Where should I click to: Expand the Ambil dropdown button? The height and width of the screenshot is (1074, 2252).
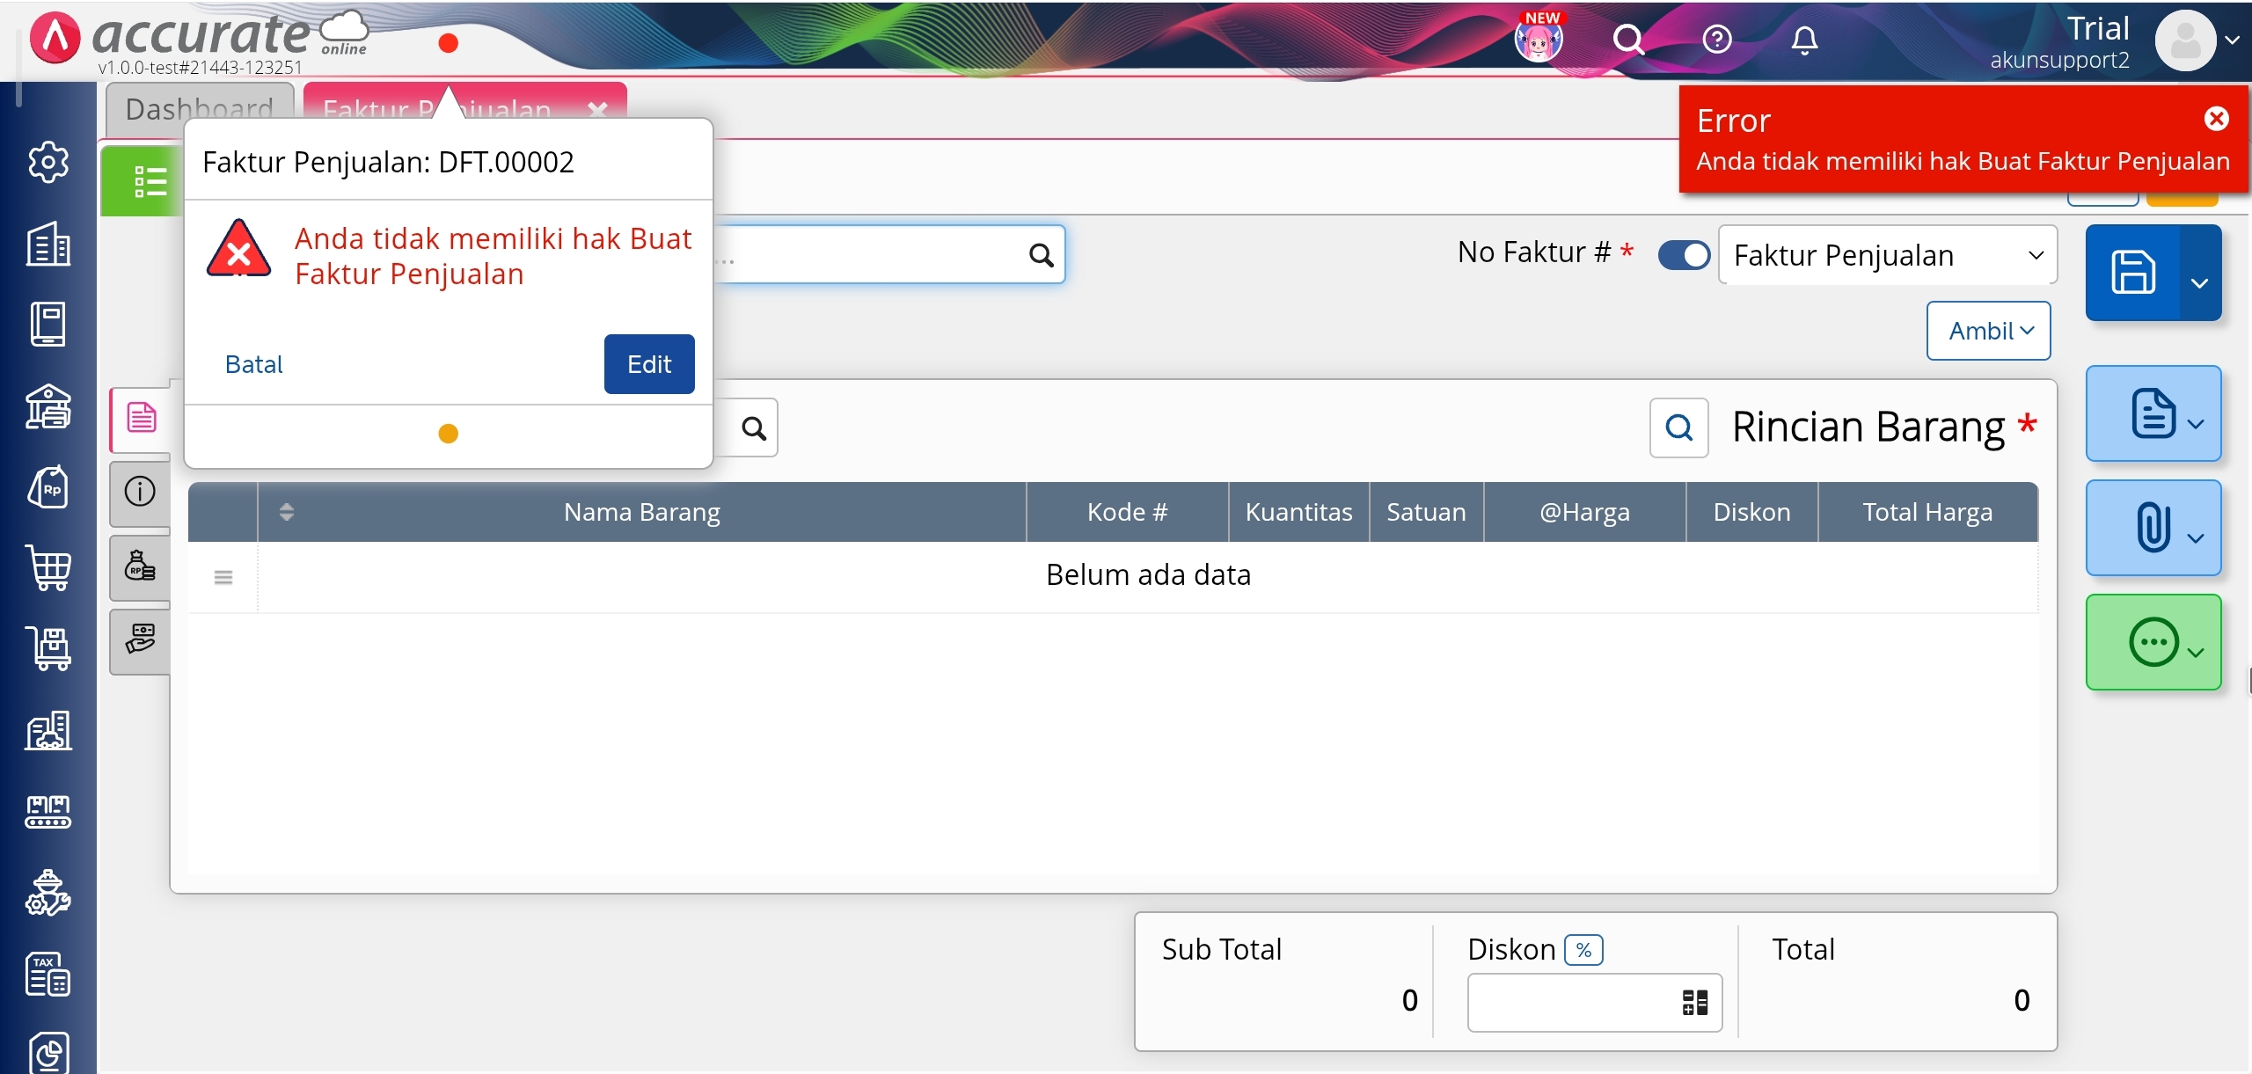(x=1988, y=331)
